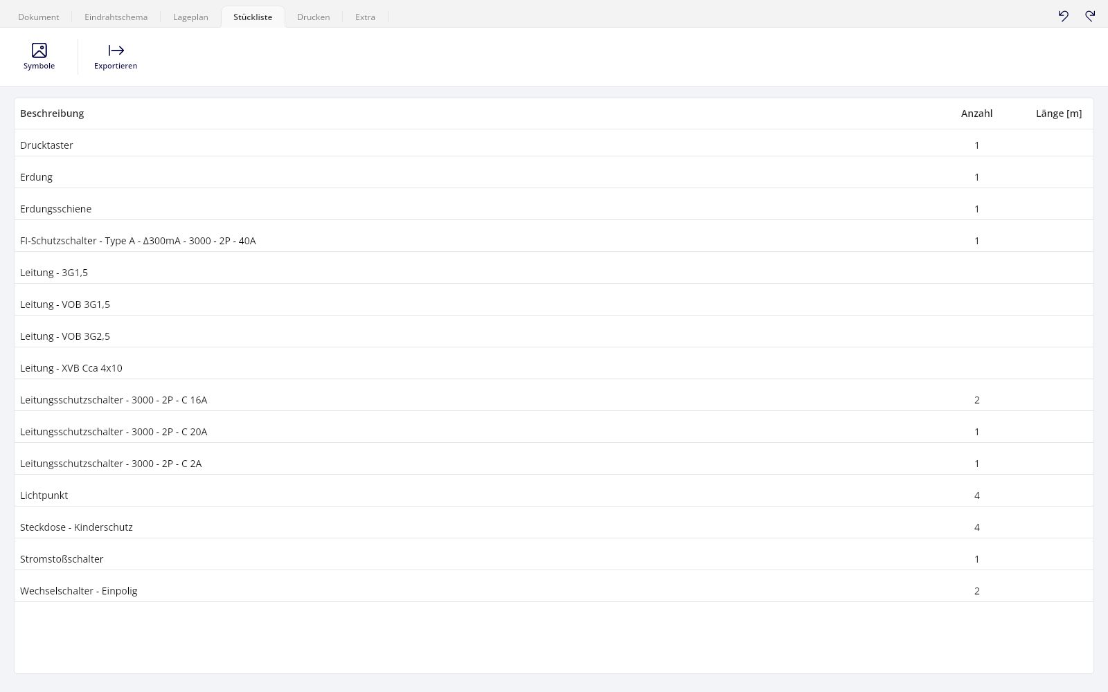This screenshot has height=692, width=1108.
Task: Click the Beschreibung column header
Action: tap(52, 113)
